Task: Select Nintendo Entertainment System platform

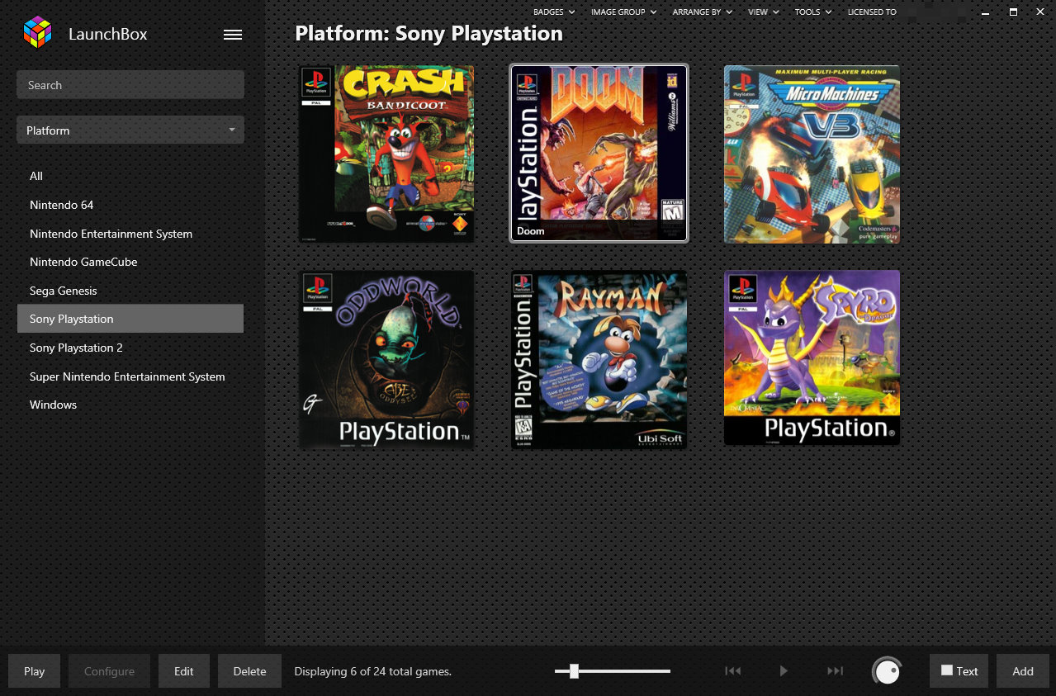Action: [130, 234]
